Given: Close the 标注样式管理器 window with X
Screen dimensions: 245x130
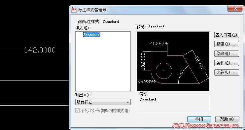Looking at the screenshot, I should [235, 8].
